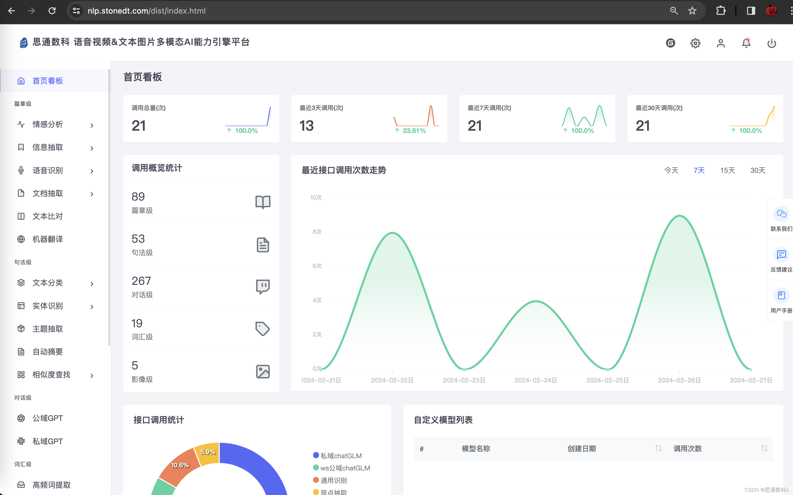Viewport: 793px width, 495px height.
Task: Expand the 实体识别 submenu chevron
Action: point(92,307)
